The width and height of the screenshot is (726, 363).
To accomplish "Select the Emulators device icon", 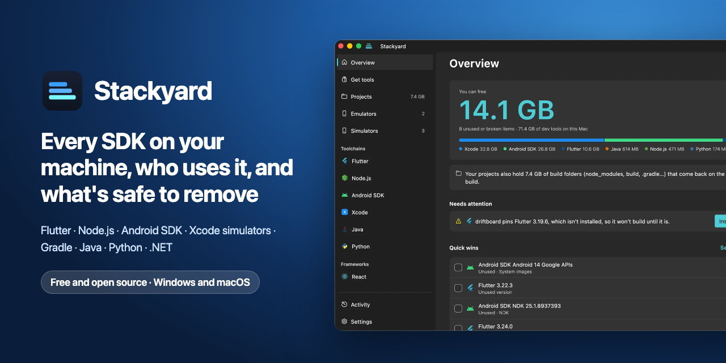I will 344,113.
